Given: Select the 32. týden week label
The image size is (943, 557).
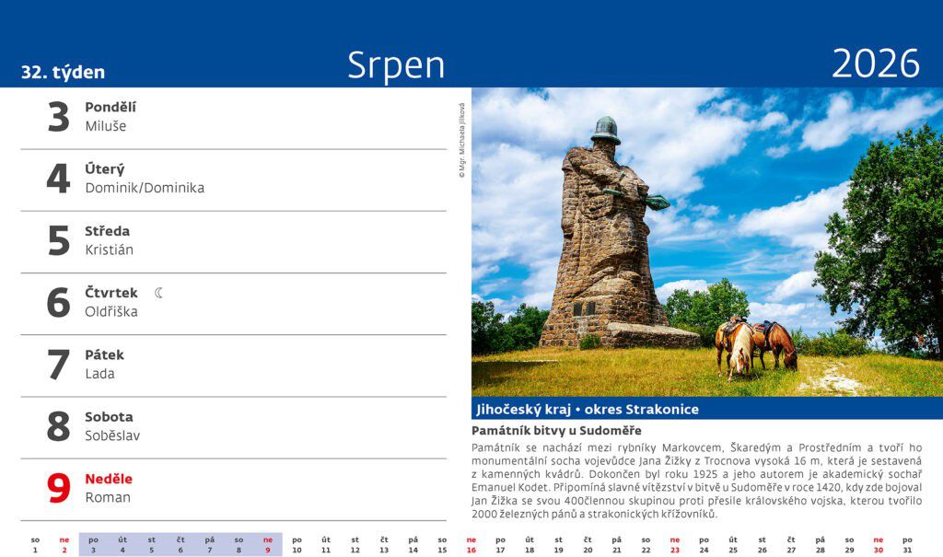Looking at the screenshot, I should 63,72.
